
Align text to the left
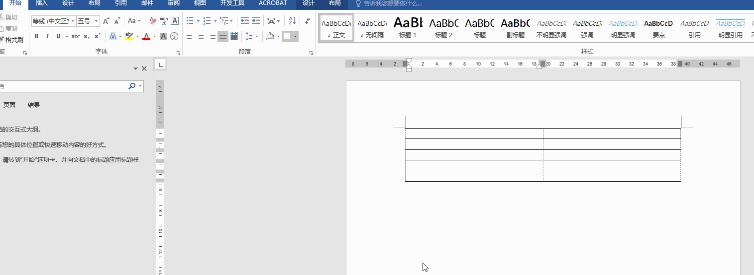click(x=190, y=36)
